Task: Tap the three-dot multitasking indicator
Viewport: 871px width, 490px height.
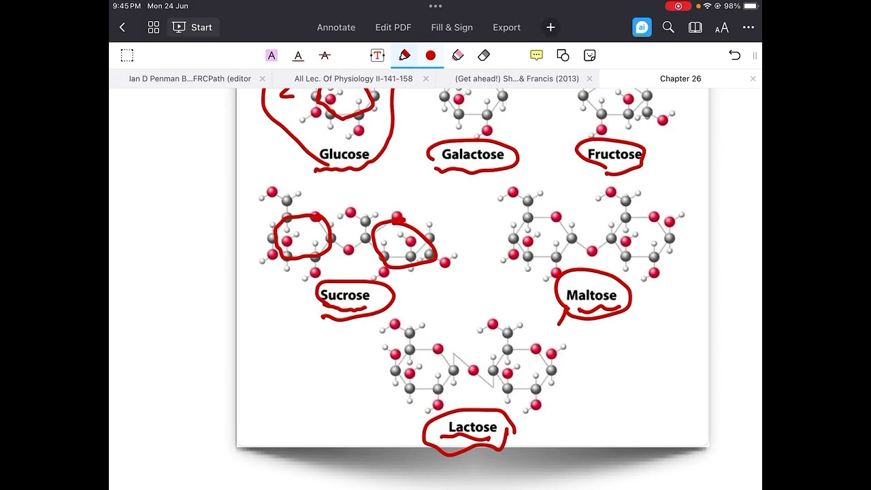Action: pos(435,5)
